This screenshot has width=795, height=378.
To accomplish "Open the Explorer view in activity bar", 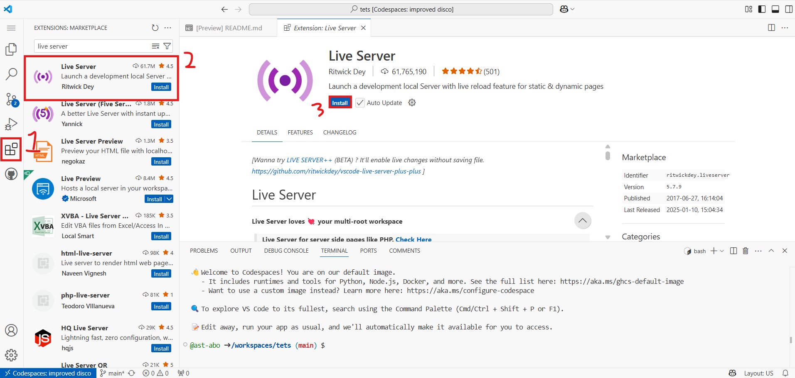I will click(11, 49).
